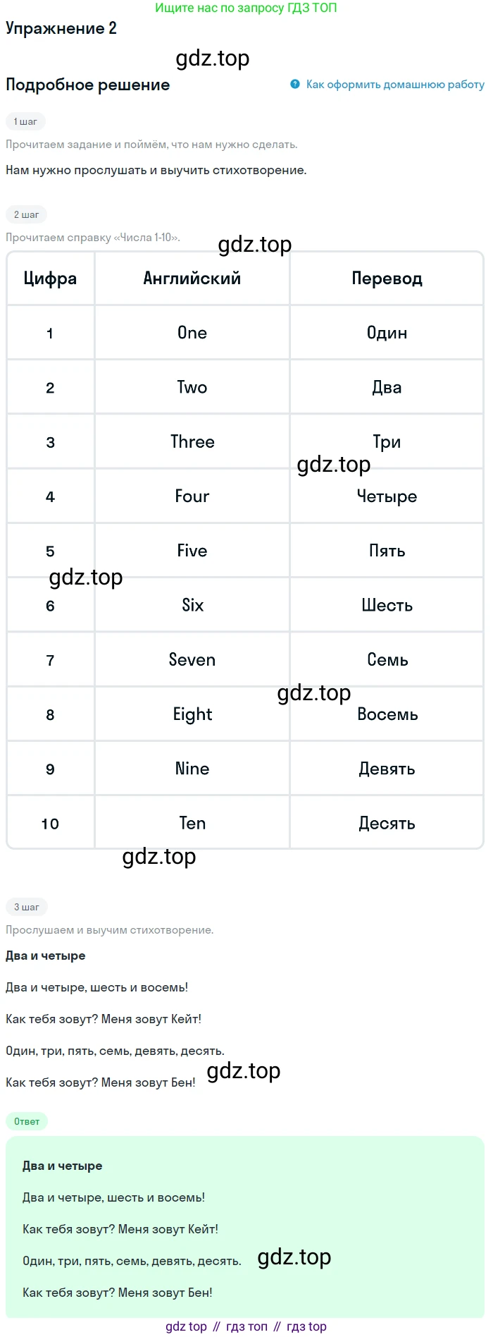
Task: Click the 'Четыре' translation cell
Action: coord(387,496)
